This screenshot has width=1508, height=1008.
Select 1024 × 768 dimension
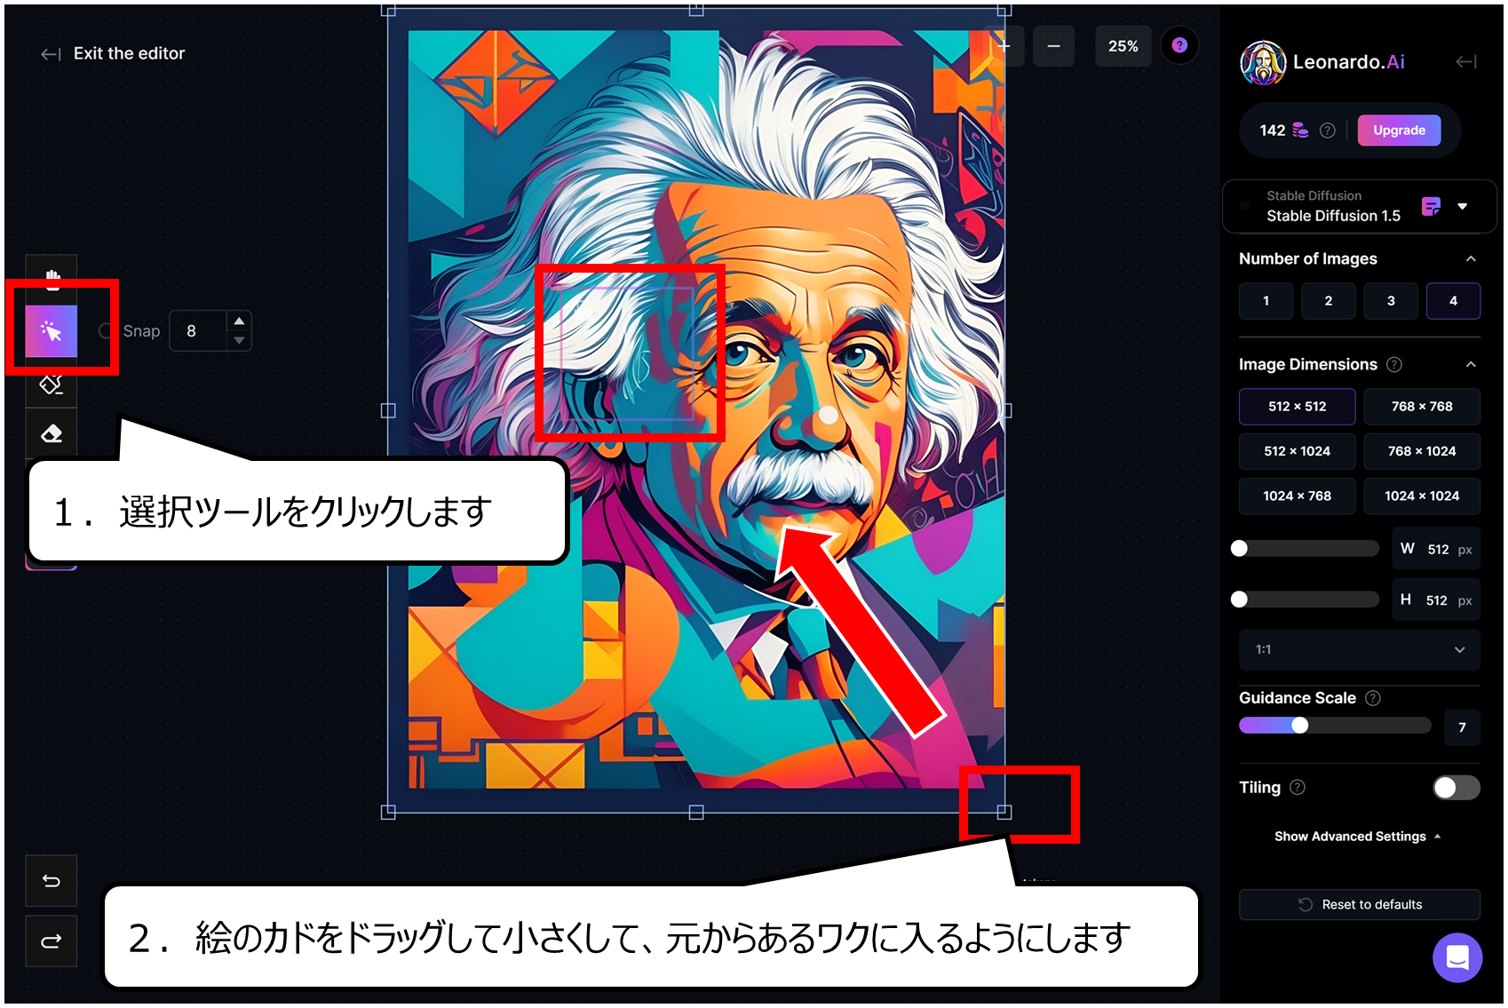tap(1298, 496)
